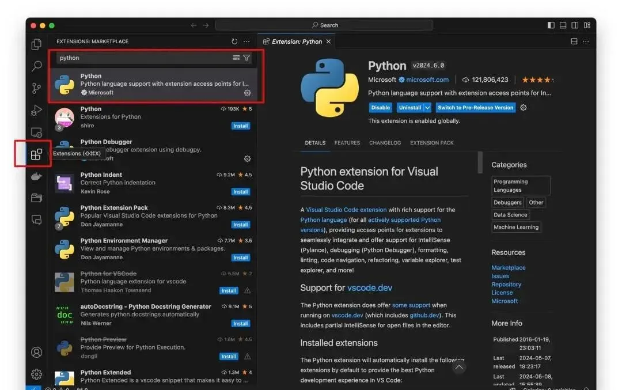
Task: Open the Run and Debug view
Action: click(x=36, y=110)
